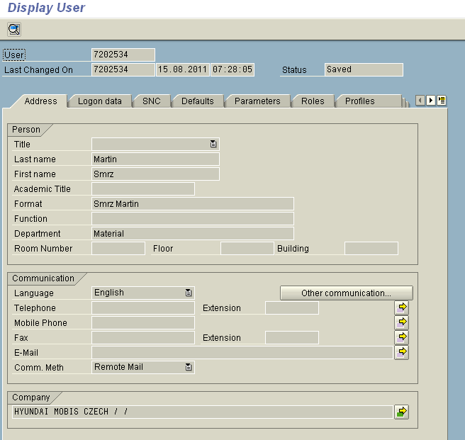Click the Last name field
This screenshot has height=440, width=465.
tap(155, 159)
